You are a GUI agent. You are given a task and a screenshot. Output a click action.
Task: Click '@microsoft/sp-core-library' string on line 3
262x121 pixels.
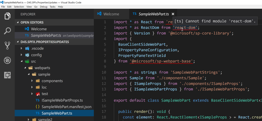click(x=200, y=33)
